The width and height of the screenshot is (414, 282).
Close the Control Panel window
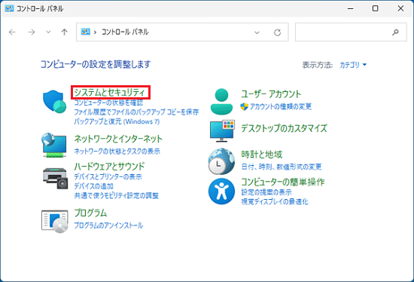(x=400, y=8)
